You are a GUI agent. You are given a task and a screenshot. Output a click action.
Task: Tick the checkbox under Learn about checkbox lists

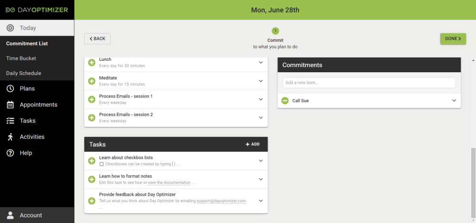click(102, 164)
